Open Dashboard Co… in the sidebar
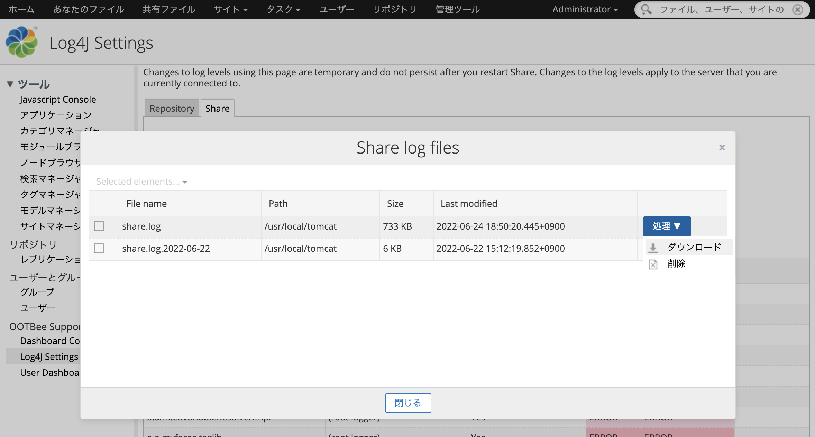The image size is (815, 437). coord(50,341)
